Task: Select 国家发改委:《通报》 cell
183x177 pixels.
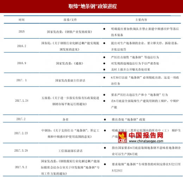Action: 69,63
